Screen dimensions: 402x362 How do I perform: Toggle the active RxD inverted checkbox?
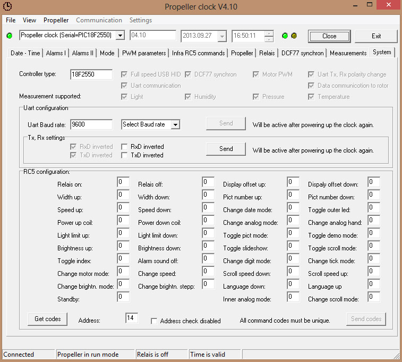pos(124,147)
